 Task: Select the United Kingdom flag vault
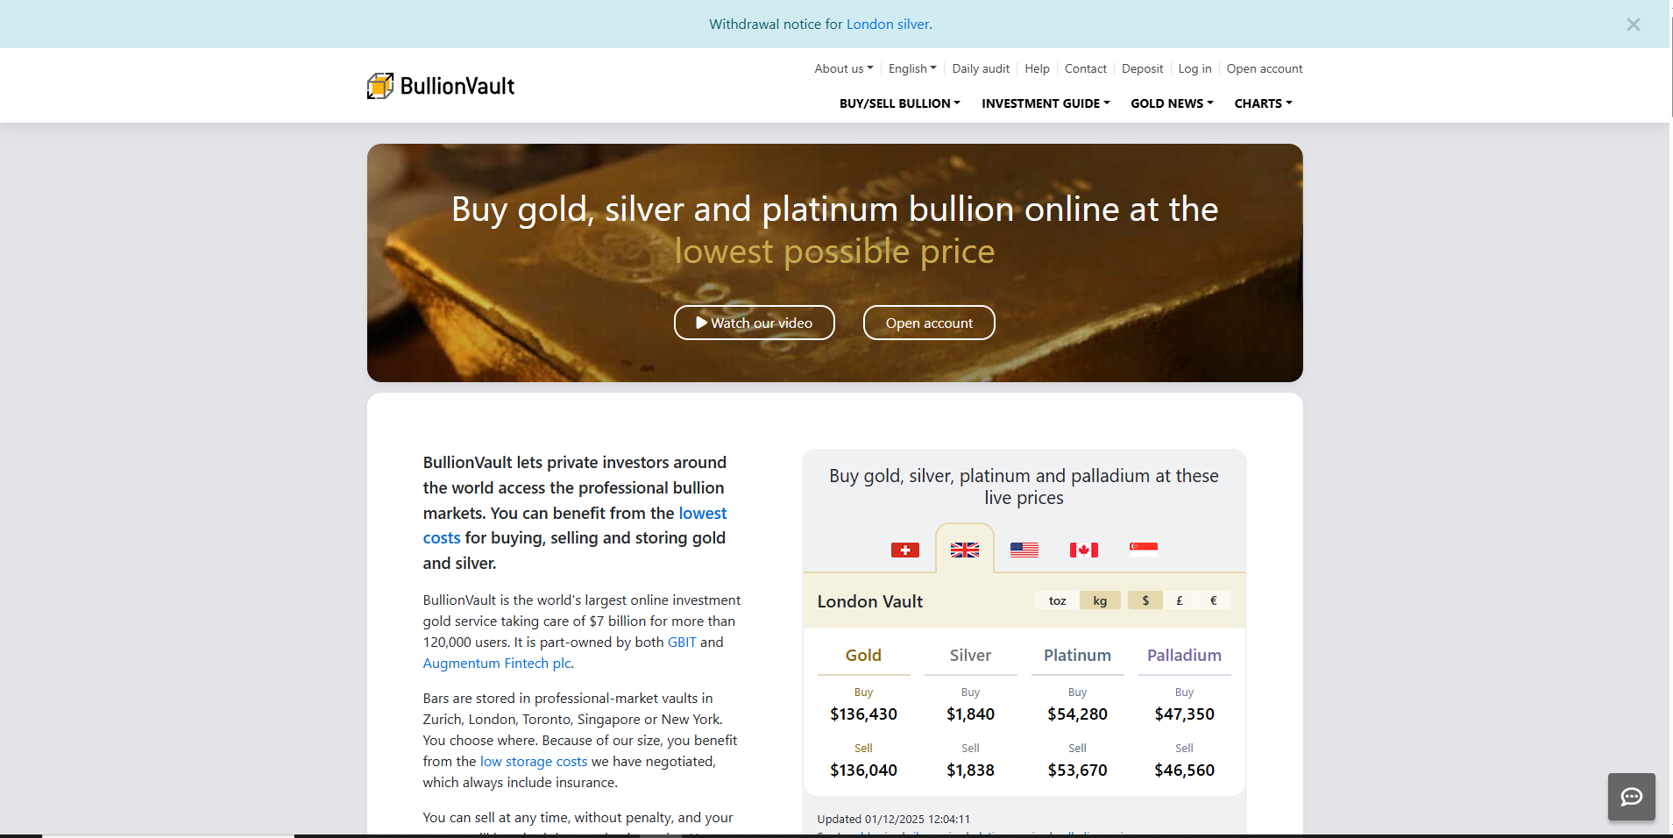964,550
